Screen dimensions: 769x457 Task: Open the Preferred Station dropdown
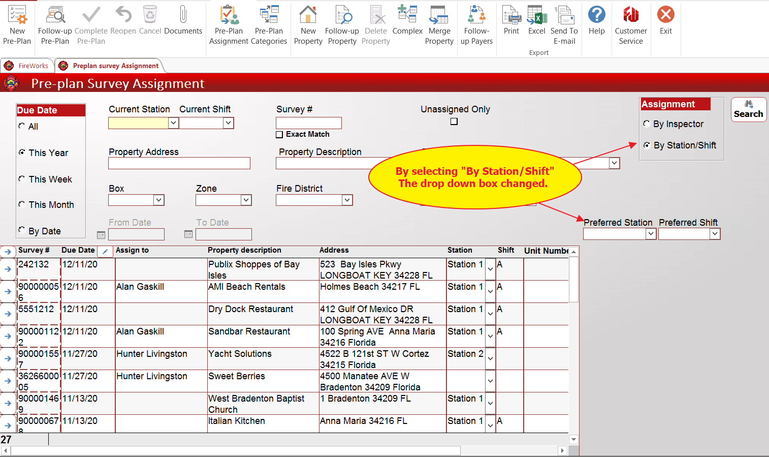(651, 234)
